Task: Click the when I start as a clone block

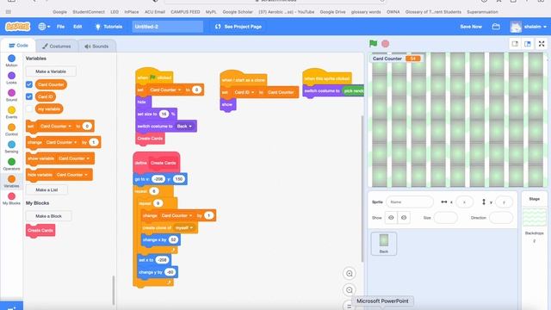Action: pos(243,80)
